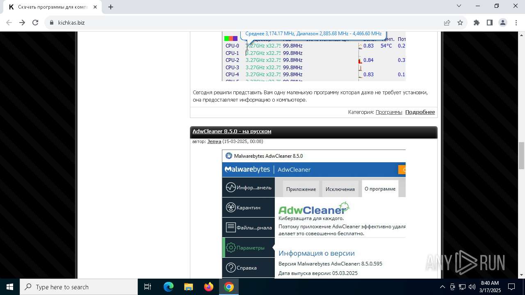Open network tray icon
This screenshot has height=295, width=525.
click(462, 287)
